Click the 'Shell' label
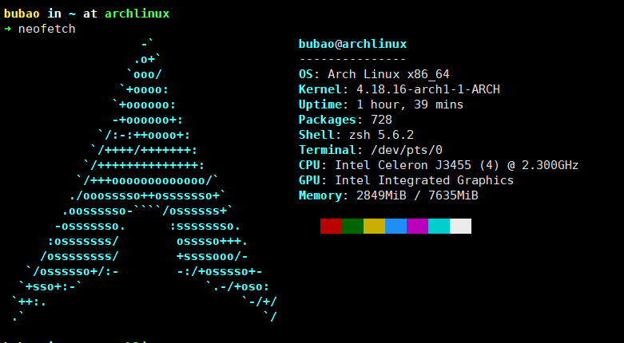Screen dimensions: 624x343 coord(316,135)
